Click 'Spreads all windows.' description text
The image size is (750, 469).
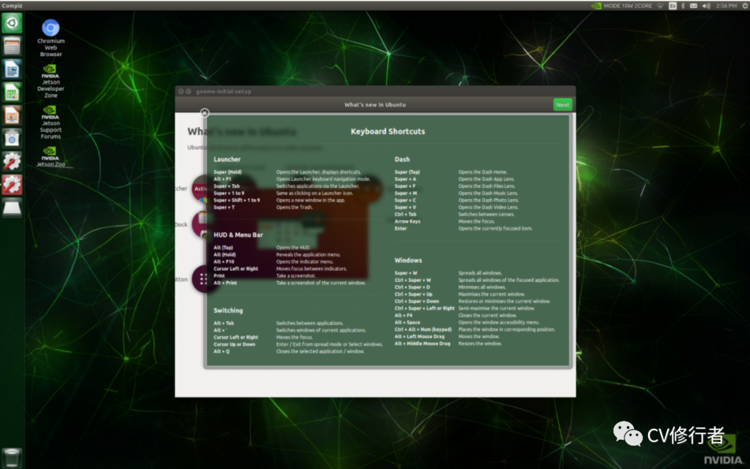tap(481, 273)
